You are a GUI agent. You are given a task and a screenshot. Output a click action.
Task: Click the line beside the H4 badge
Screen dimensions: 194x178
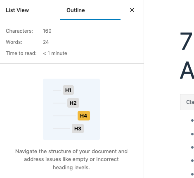[64, 116]
